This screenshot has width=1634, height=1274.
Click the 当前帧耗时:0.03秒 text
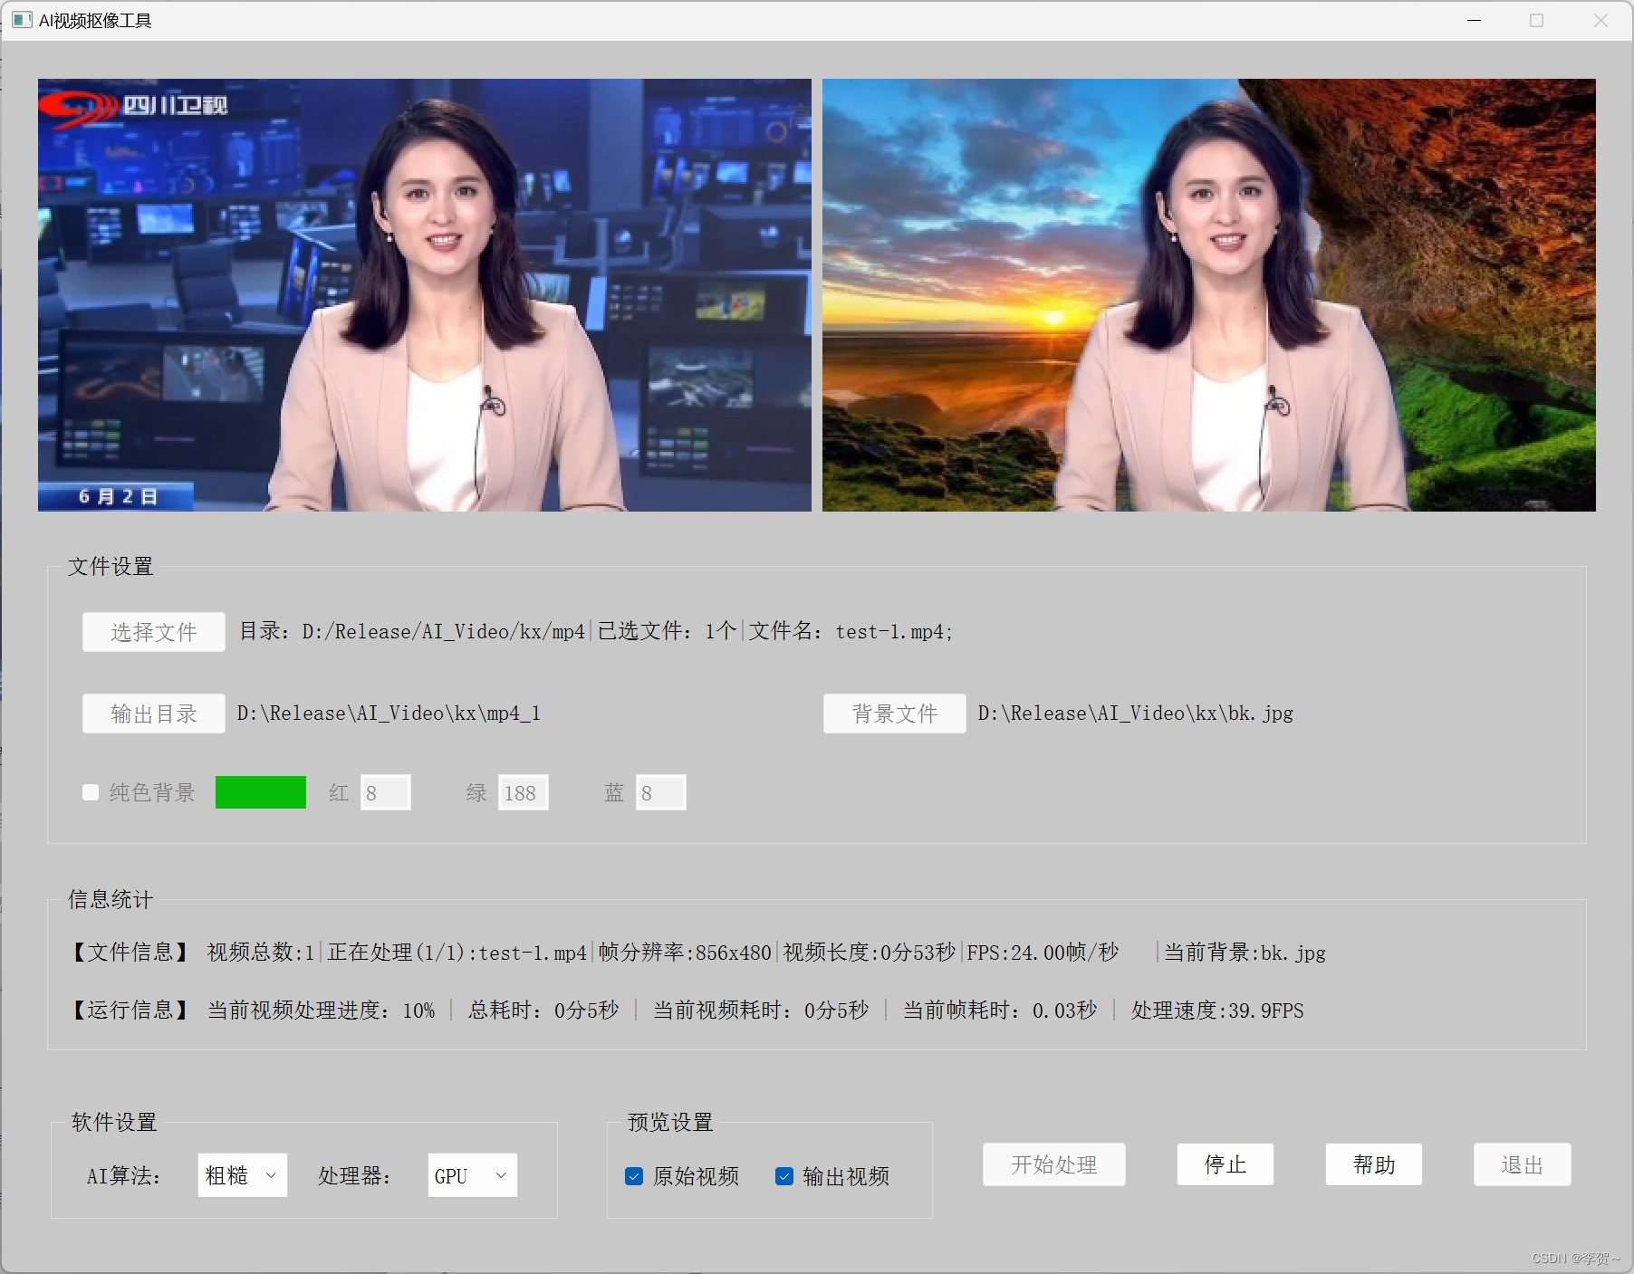1000,1011
